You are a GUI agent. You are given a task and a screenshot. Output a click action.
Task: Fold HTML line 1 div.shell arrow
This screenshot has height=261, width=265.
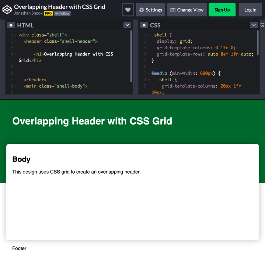(16, 35)
